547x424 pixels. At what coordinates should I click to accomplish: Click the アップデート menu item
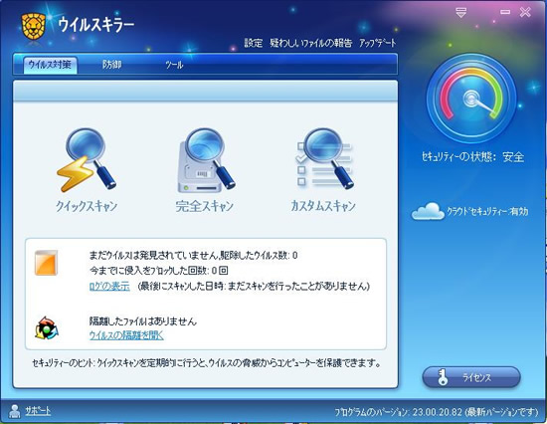(378, 43)
